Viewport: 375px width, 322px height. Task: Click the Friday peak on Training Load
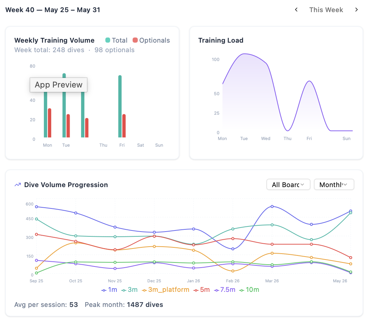[x=309, y=81]
